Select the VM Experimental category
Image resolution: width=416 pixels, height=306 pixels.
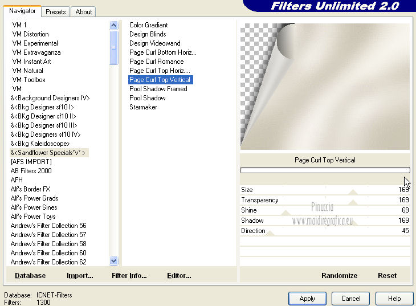(x=35, y=43)
